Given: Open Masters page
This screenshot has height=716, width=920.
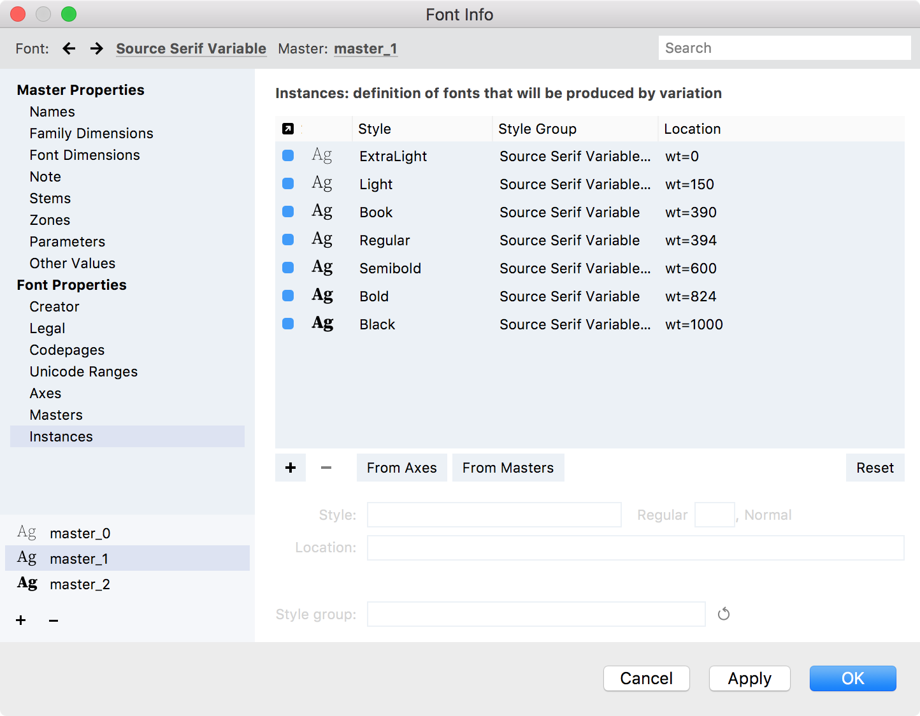Looking at the screenshot, I should click(56, 415).
